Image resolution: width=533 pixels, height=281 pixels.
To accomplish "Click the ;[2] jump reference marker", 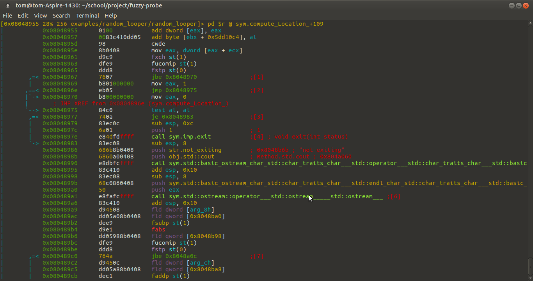I will [257, 90].
